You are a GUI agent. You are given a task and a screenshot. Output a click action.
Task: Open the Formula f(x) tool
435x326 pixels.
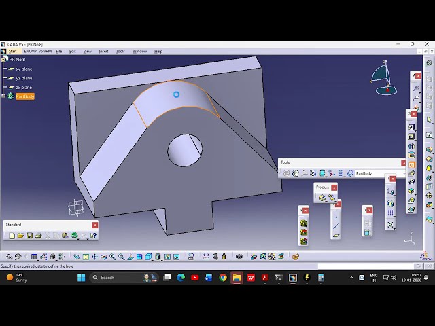(x=9, y=257)
